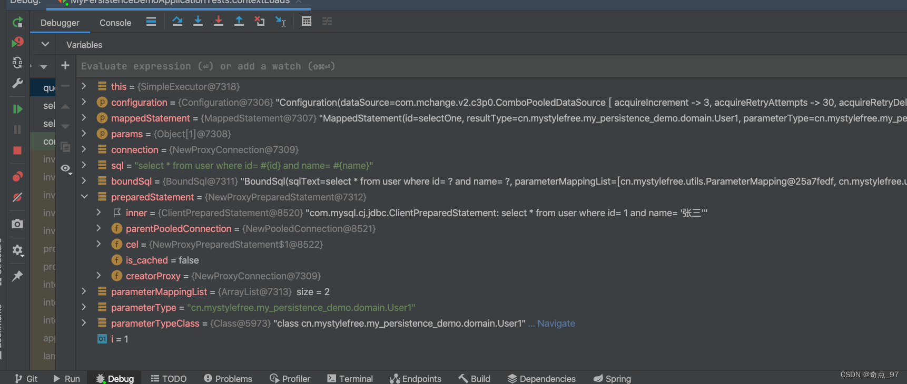Open the Endpoints tool window
The height and width of the screenshot is (384, 907).
[x=416, y=378]
